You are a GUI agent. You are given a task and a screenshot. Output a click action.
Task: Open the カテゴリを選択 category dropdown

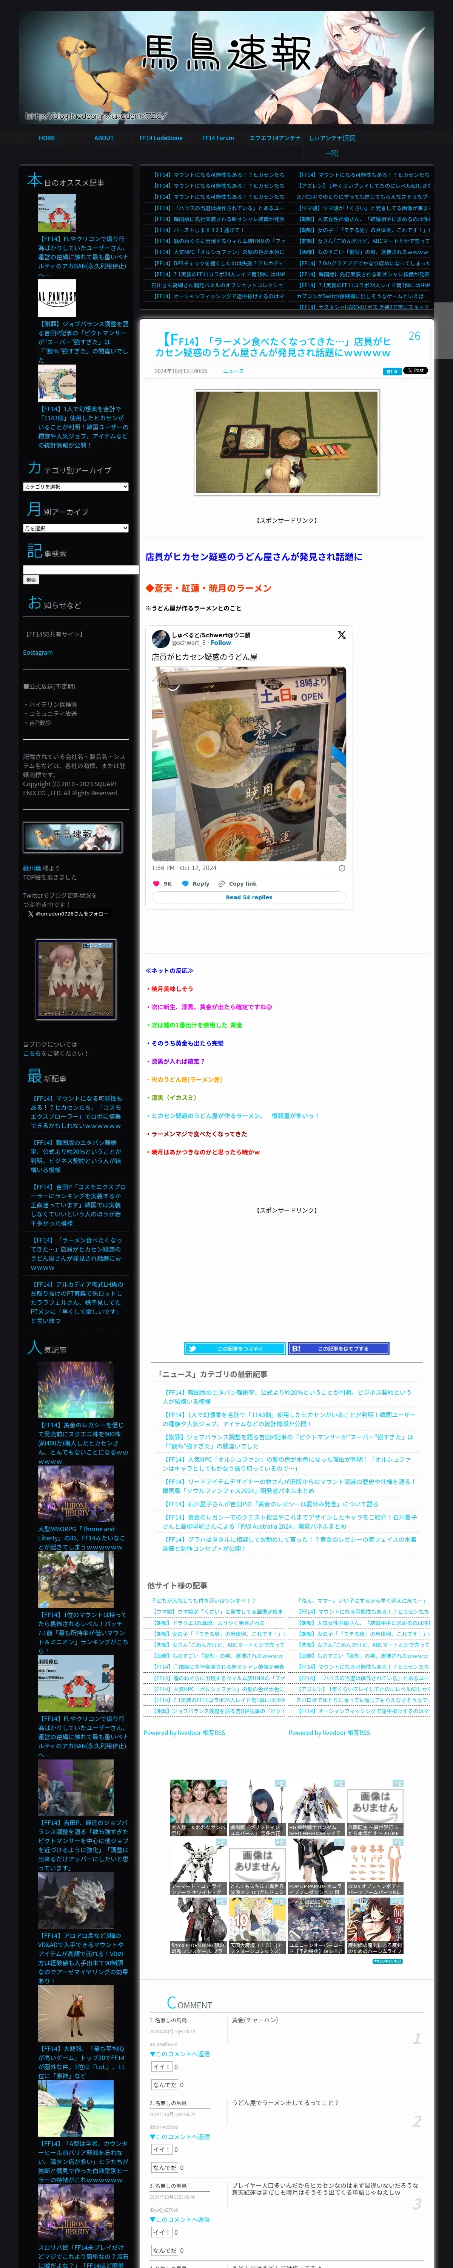(x=75, y=487)
